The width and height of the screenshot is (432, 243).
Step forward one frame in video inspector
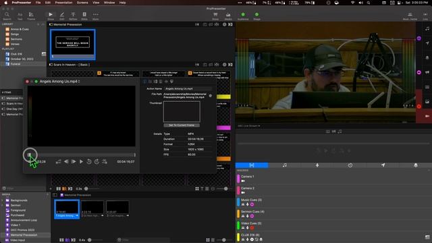pos(74,162)
